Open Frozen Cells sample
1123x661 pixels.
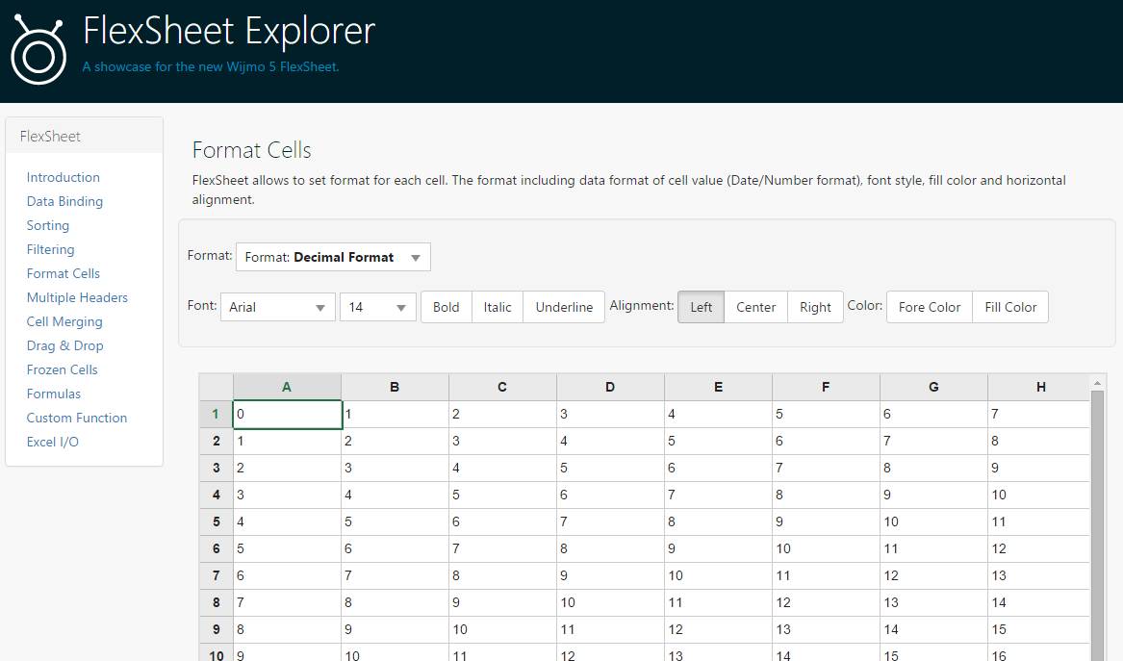(x=63, y=369)
